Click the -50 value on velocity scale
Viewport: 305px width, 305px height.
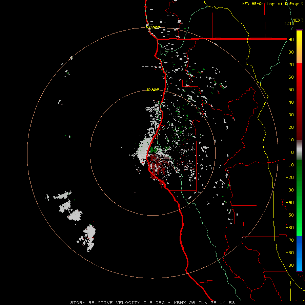point(290,215)
